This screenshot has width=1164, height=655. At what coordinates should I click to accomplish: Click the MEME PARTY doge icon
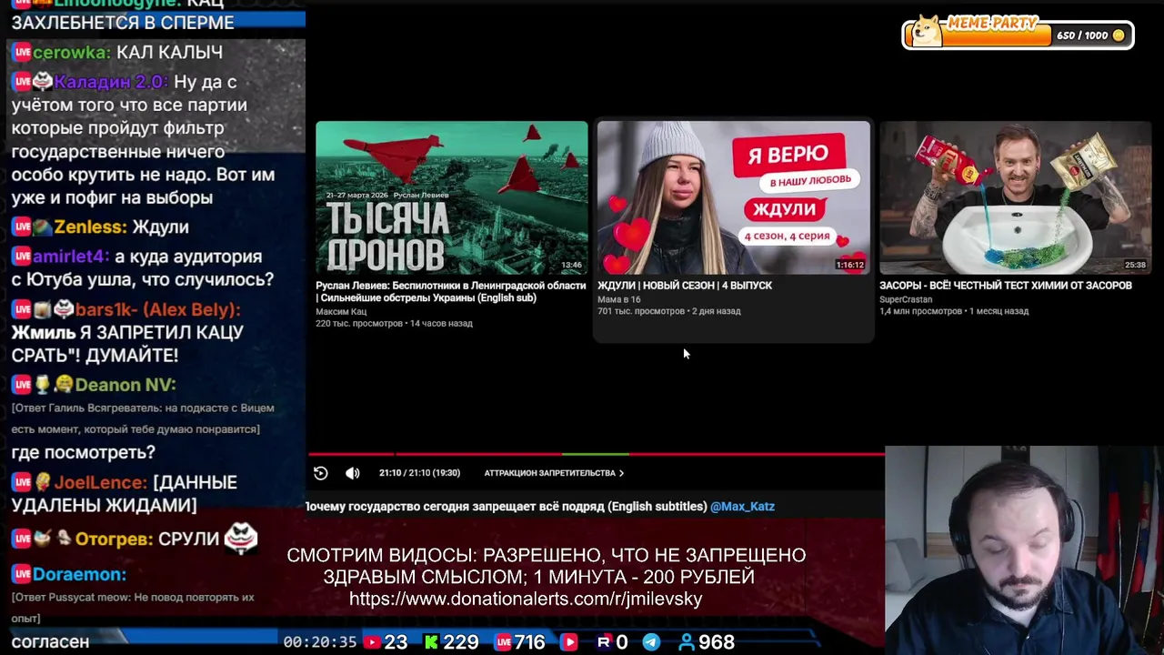pos(927,31)
